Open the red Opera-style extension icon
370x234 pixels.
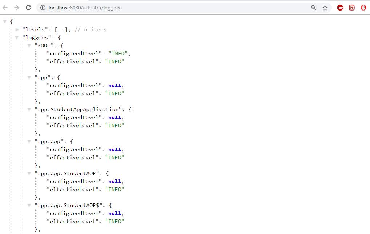[x=363, y=8]
